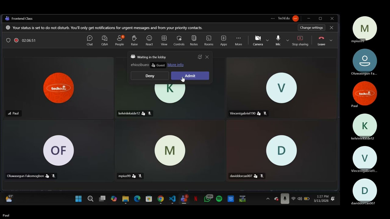Open Microsoft Store from the taskbar
This screenshot has height=219, width=390.
(x=149, y=199)
